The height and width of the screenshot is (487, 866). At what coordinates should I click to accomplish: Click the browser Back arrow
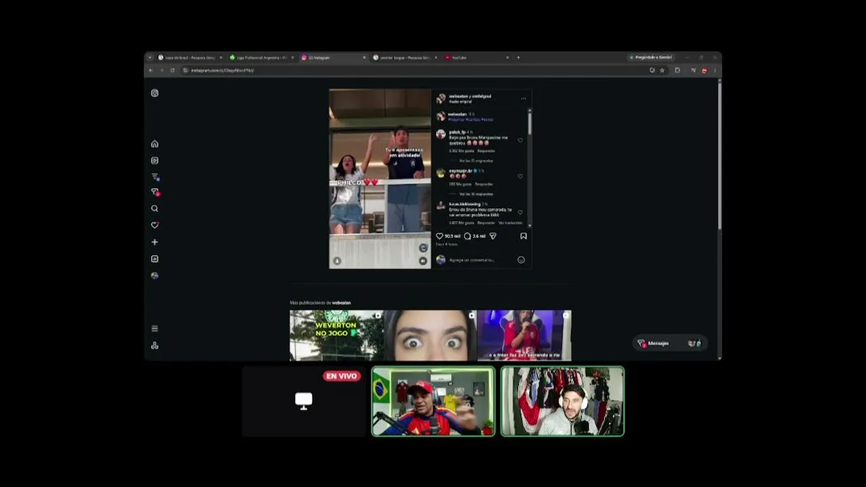coord(151,70)
